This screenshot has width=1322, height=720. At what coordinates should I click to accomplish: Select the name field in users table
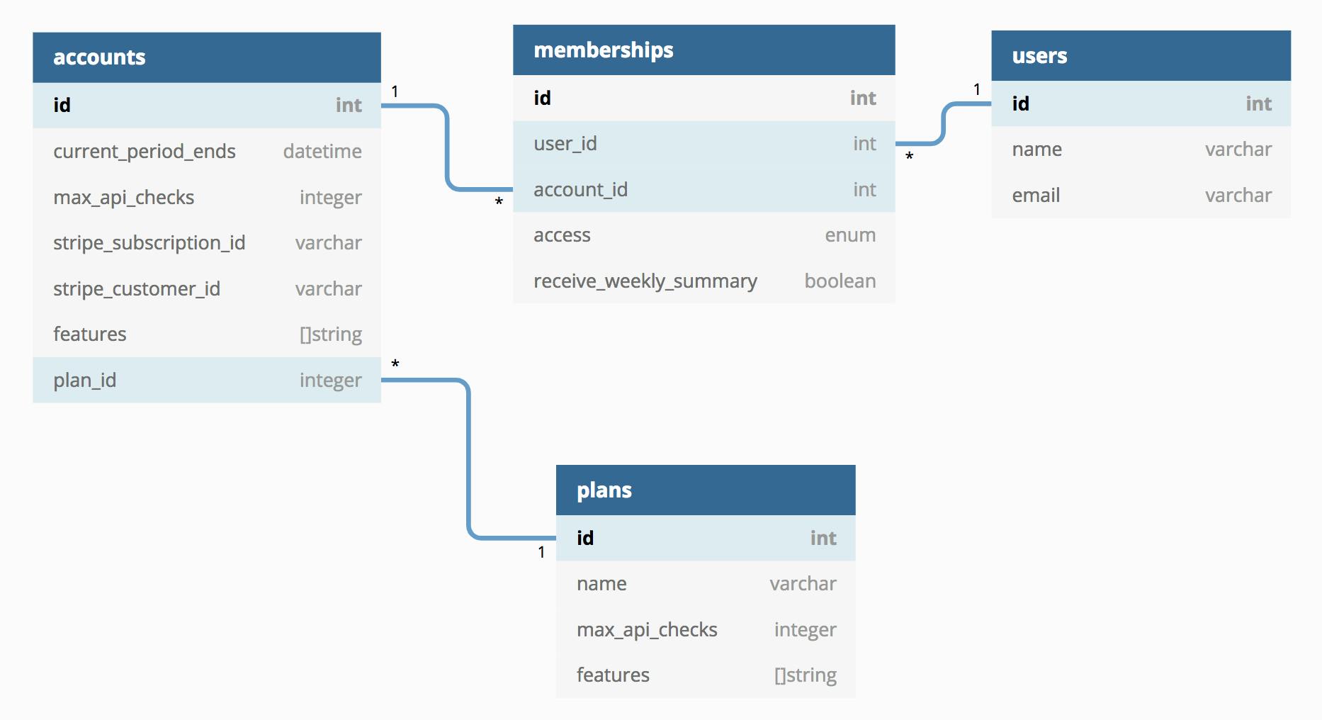(x=1141, y=150)
